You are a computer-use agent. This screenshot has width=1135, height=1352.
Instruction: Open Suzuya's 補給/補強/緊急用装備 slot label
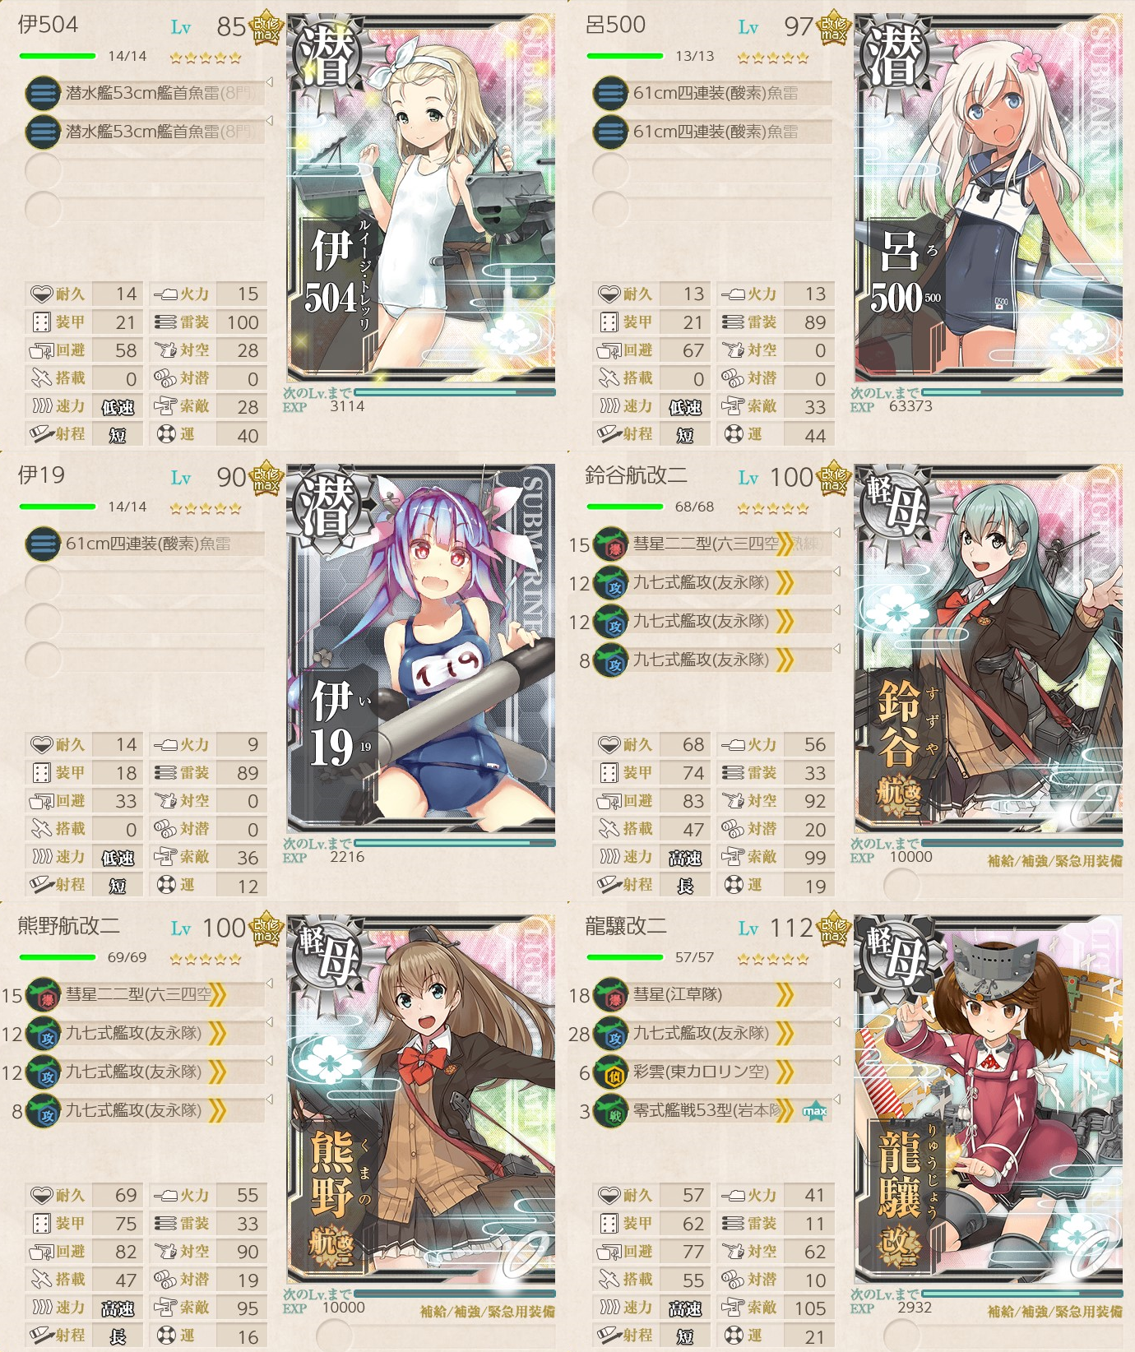pos(1054,861)
